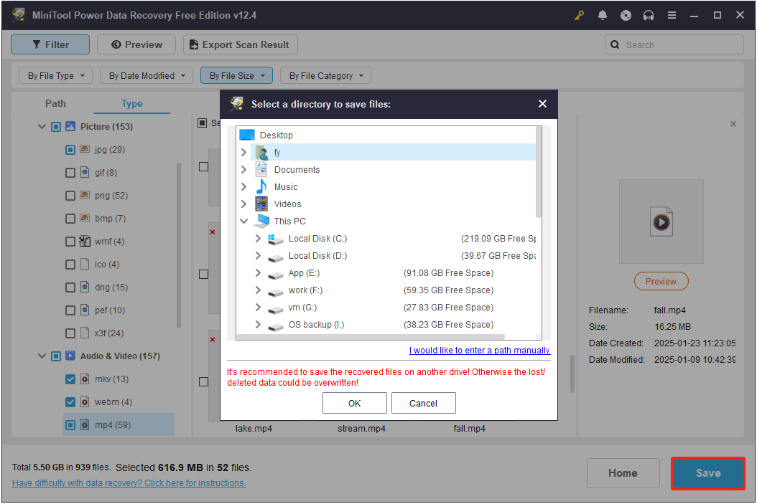Viewport: 757px width, 504px height.
Task: Open By File Type dropdown
Action: [55, 76]
